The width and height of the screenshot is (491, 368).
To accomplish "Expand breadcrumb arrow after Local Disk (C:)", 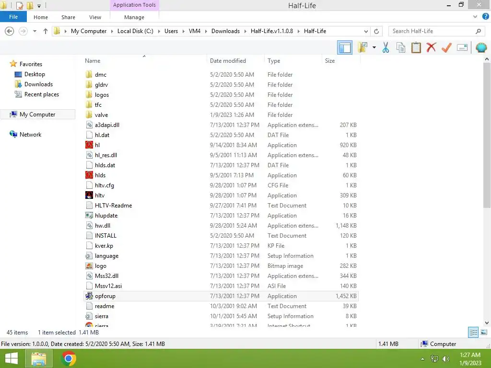I will tap(159, 31).
